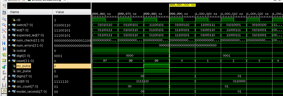Expand the num_errors[31:0] signal
The height and width of the screenshot is (96, 283).
point(9,46)
